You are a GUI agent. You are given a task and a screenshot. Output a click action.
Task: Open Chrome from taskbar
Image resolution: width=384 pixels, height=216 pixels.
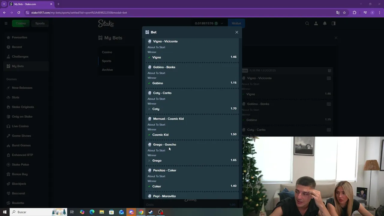(141, 212)
